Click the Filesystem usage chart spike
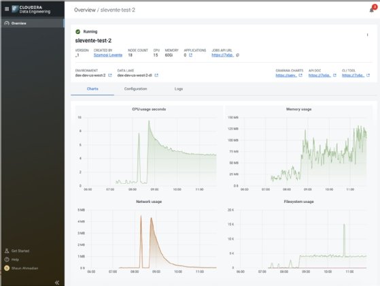The height and width of the screenshot is (286, 380). click(x=344, y=225)
